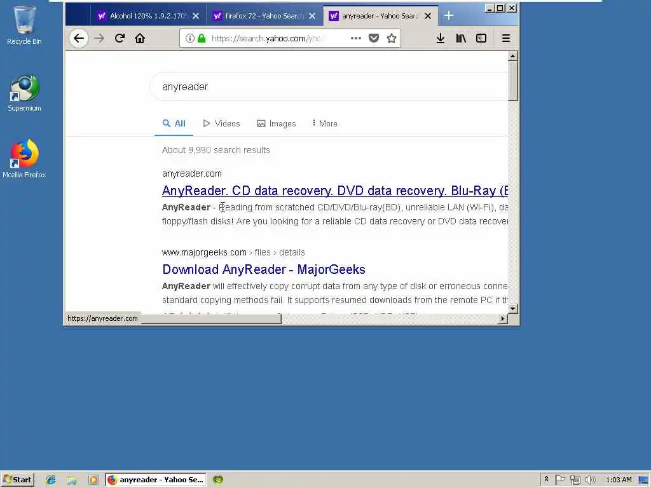
Task: Open Download AnyReader - MajorGeeks link
Action: point(264,269)
